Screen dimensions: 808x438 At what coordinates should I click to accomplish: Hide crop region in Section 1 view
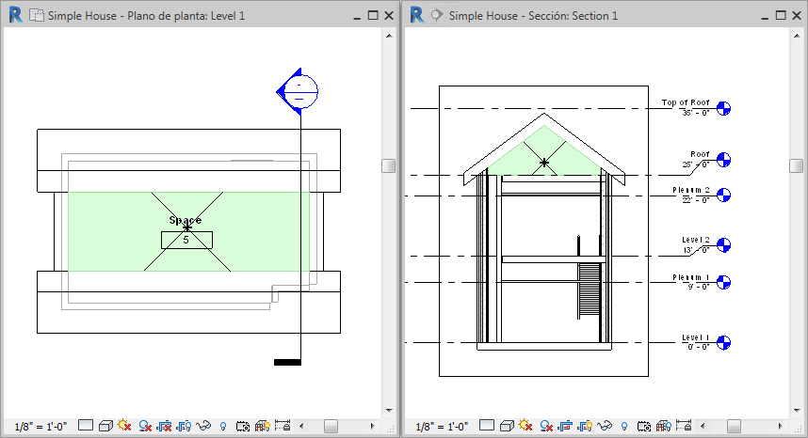586,426
